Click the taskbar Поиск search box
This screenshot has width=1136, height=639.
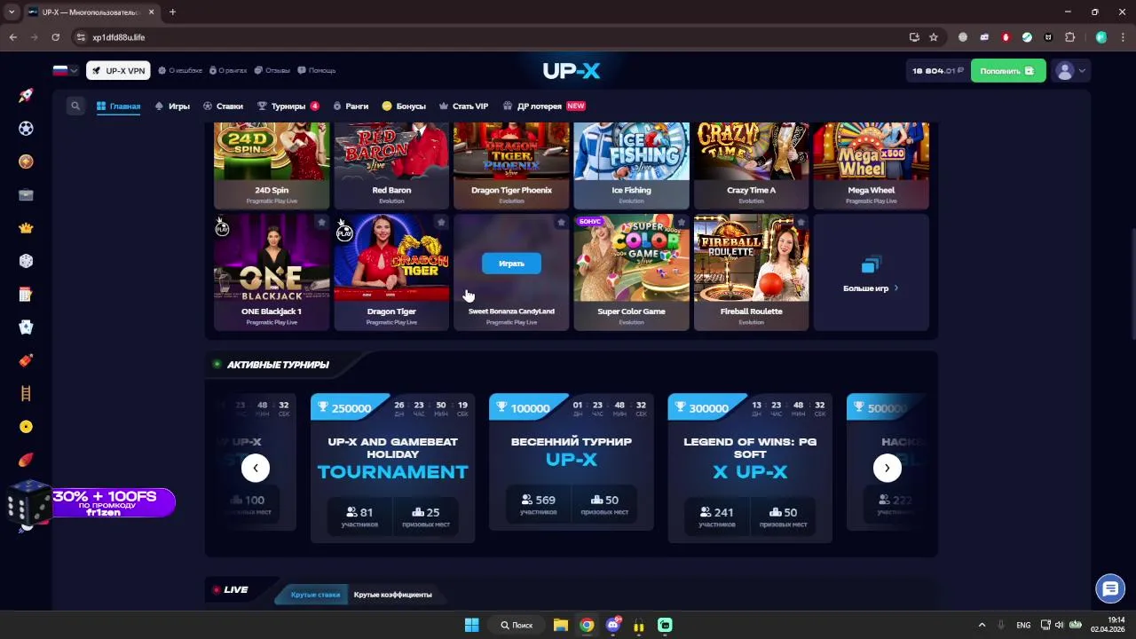[x=517, y=625]
